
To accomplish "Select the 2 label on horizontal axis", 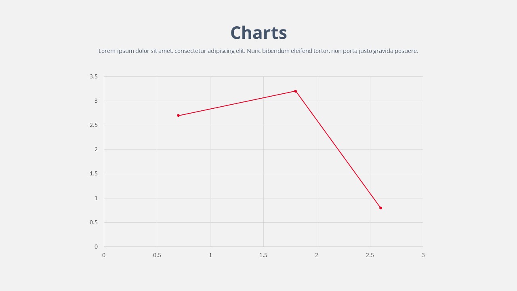I will [317, 255].
